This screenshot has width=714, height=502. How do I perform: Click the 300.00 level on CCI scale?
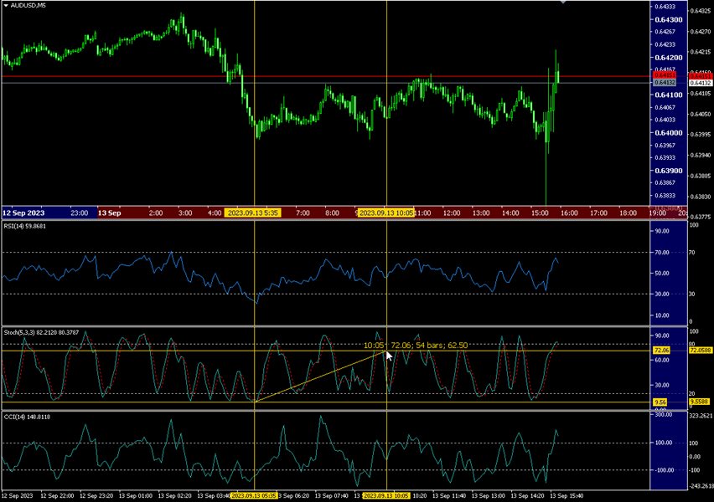click(663, 415)
